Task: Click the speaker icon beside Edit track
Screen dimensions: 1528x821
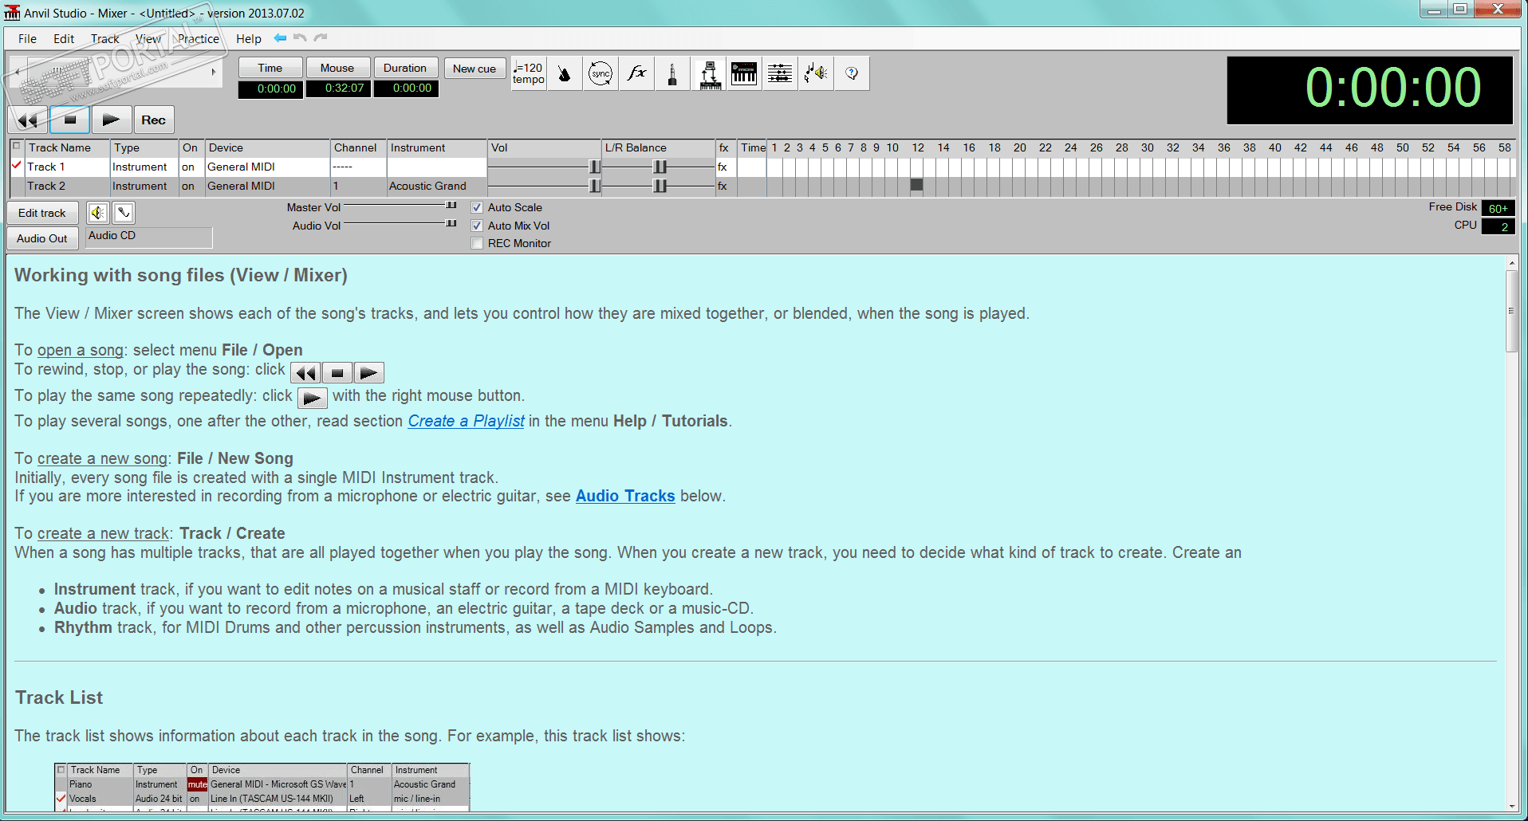Action: pyautogui.click(x=98, y=213)
